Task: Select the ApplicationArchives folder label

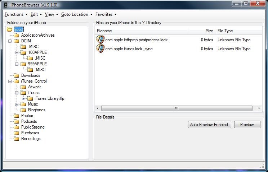Action: point(38,35)
